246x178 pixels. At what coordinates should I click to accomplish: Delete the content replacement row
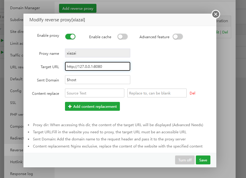192,93
